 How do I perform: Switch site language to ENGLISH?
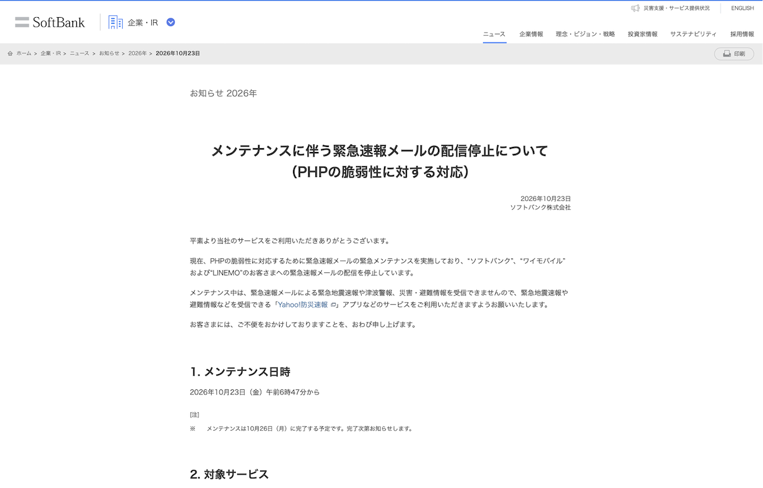[x=743, y=8]
